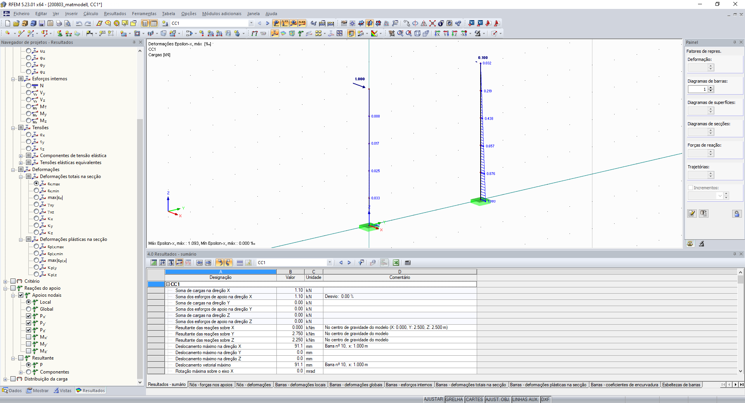Click the balance scale icon below Painel
This screenshot has width=745, height=403.
coord(690,244)
